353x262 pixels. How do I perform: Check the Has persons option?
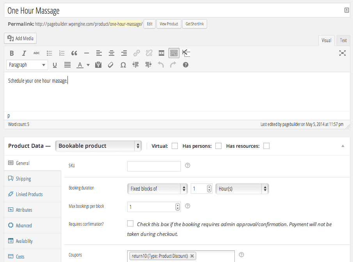(218, 146)
